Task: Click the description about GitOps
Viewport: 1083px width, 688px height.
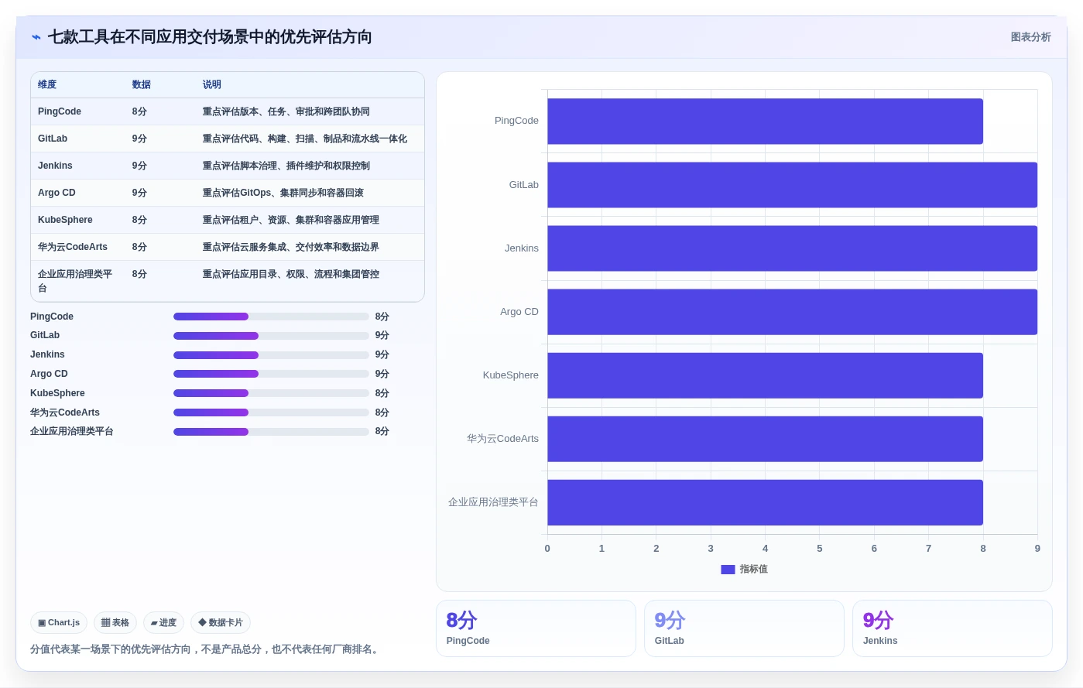Action: tap(283, 193)
